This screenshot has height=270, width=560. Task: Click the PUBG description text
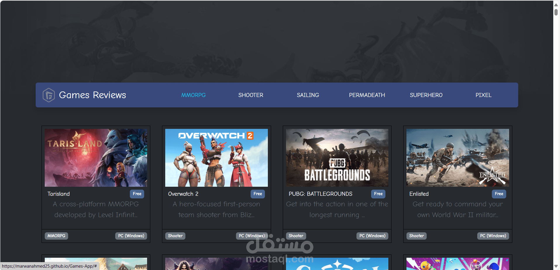(337, 210)
